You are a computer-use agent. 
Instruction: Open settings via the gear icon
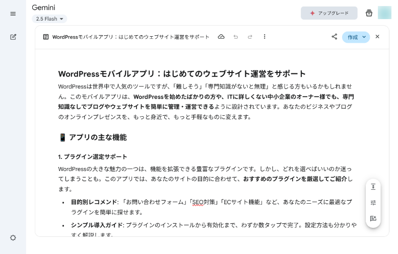tap(13, 238)
